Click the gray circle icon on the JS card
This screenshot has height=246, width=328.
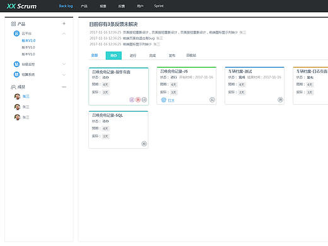coord(212,100)
